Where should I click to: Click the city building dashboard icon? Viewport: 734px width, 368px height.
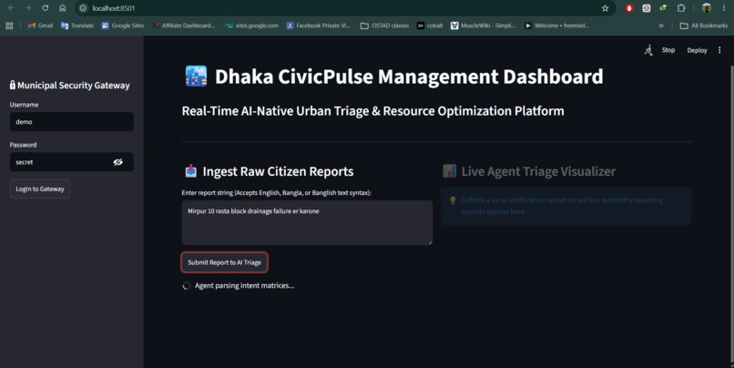click(196, 76)
